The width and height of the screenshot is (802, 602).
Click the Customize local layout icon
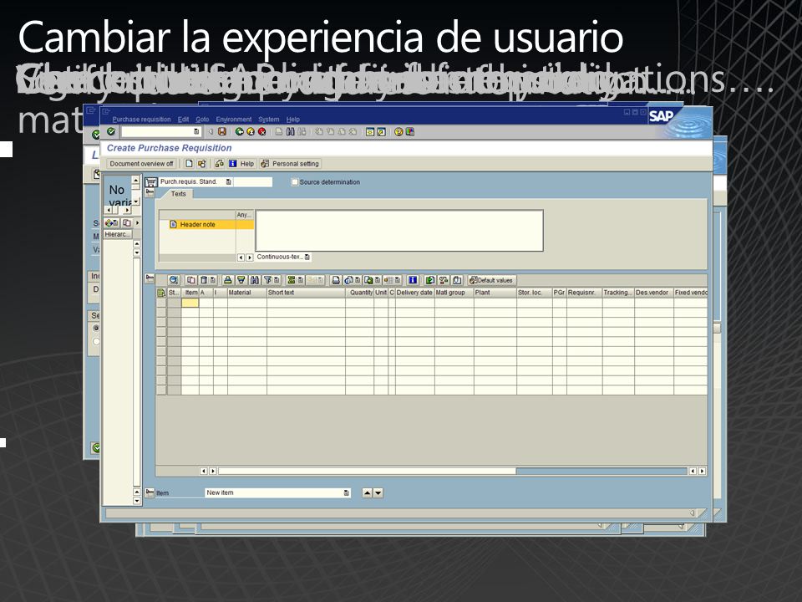pyautogui.click(x=409, y=131)
